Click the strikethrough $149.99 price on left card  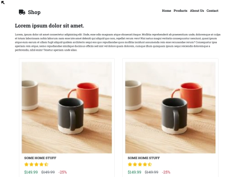tap(48, 172)
